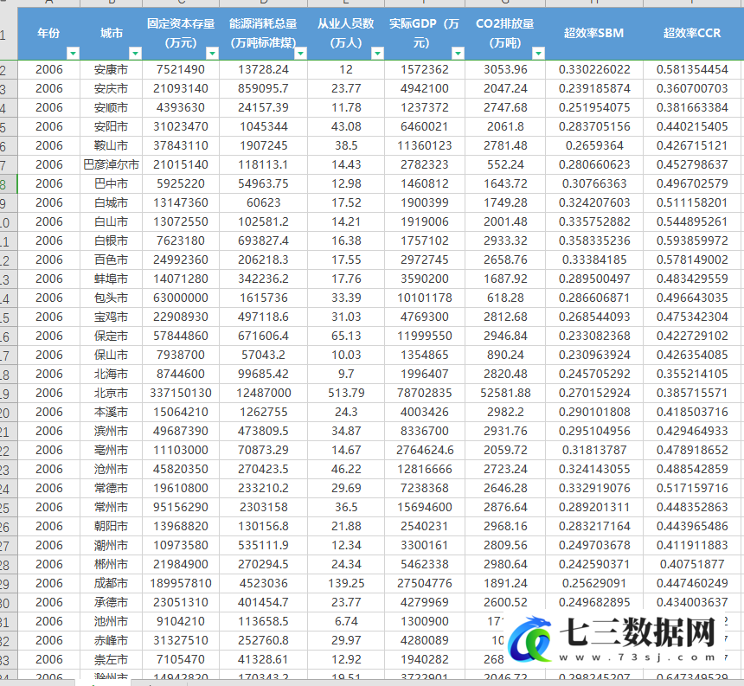Image resolution: width=744 pixels, height=686 pixels.
Task: Select cell containing 宝鸡市
Action: coord(112,317)
